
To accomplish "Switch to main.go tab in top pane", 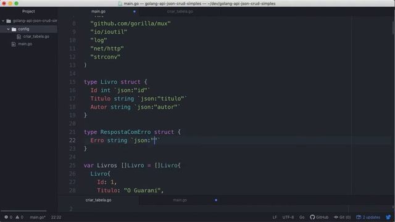I will pos(98,11).
